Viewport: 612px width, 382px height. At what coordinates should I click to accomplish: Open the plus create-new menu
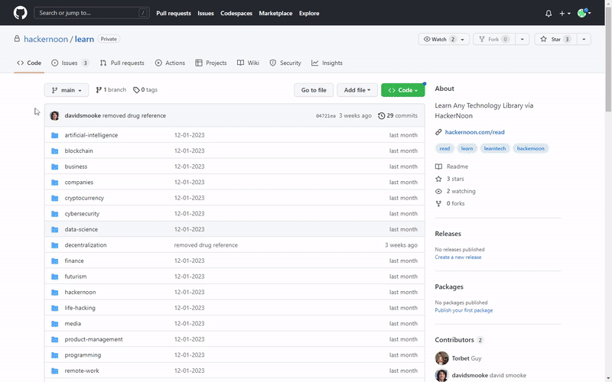point(565,13)
